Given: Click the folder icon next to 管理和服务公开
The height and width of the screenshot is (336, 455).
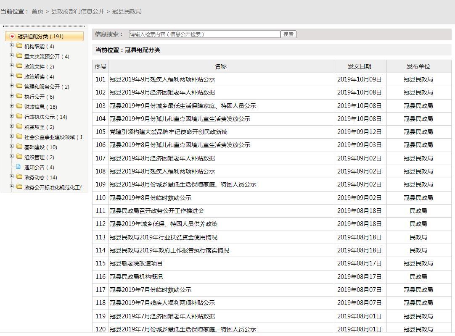Looking at the screenshot, I should point(19,86).
